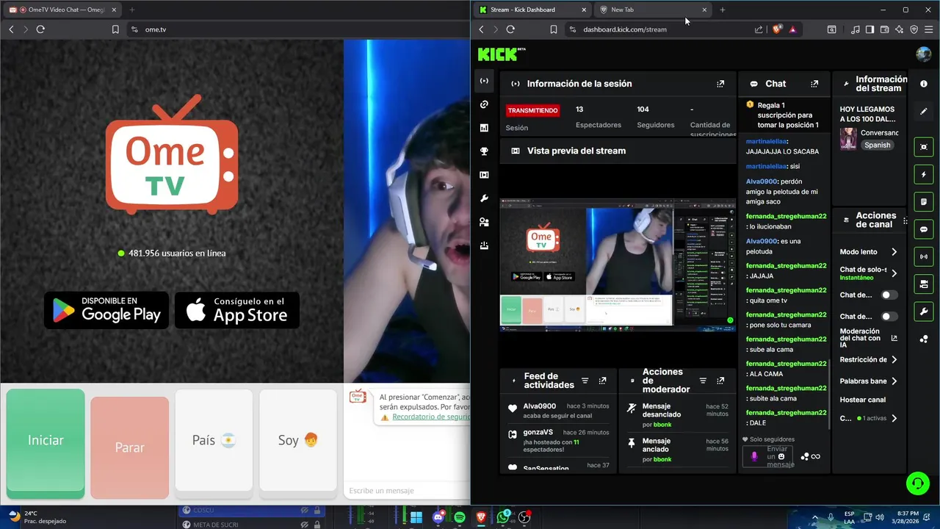Expand 'Chat de solo-s' Instantáneo option
The image size is (940, 529).
point(894,273)
